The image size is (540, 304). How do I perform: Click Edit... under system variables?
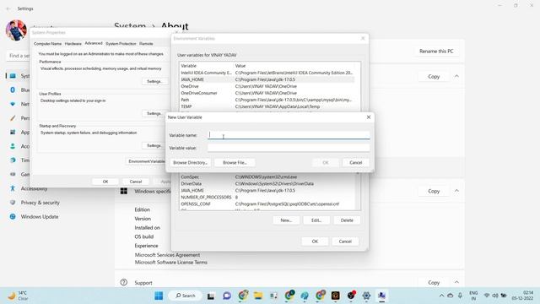[316, 220]
